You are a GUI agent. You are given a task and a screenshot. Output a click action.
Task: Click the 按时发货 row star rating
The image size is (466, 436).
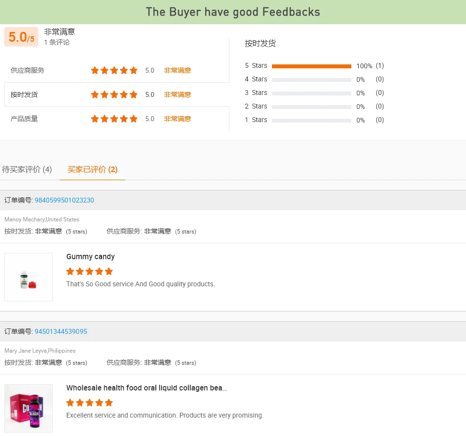point(114,94)
